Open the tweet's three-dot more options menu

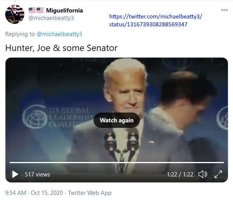click(x=224, y=10)
